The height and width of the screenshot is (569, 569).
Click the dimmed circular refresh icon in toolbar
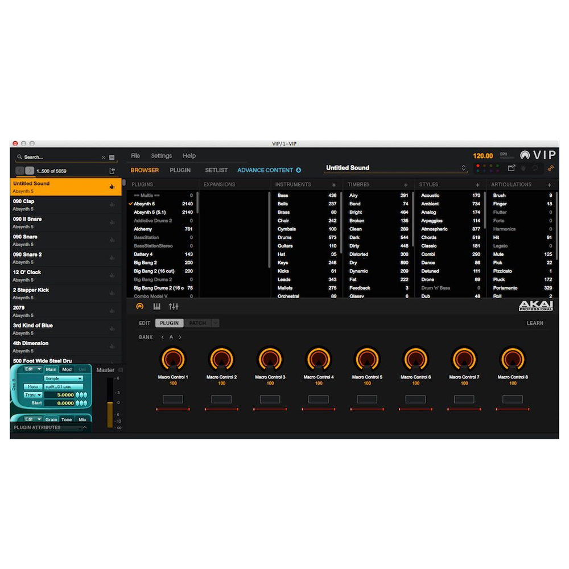pos(535,168)
